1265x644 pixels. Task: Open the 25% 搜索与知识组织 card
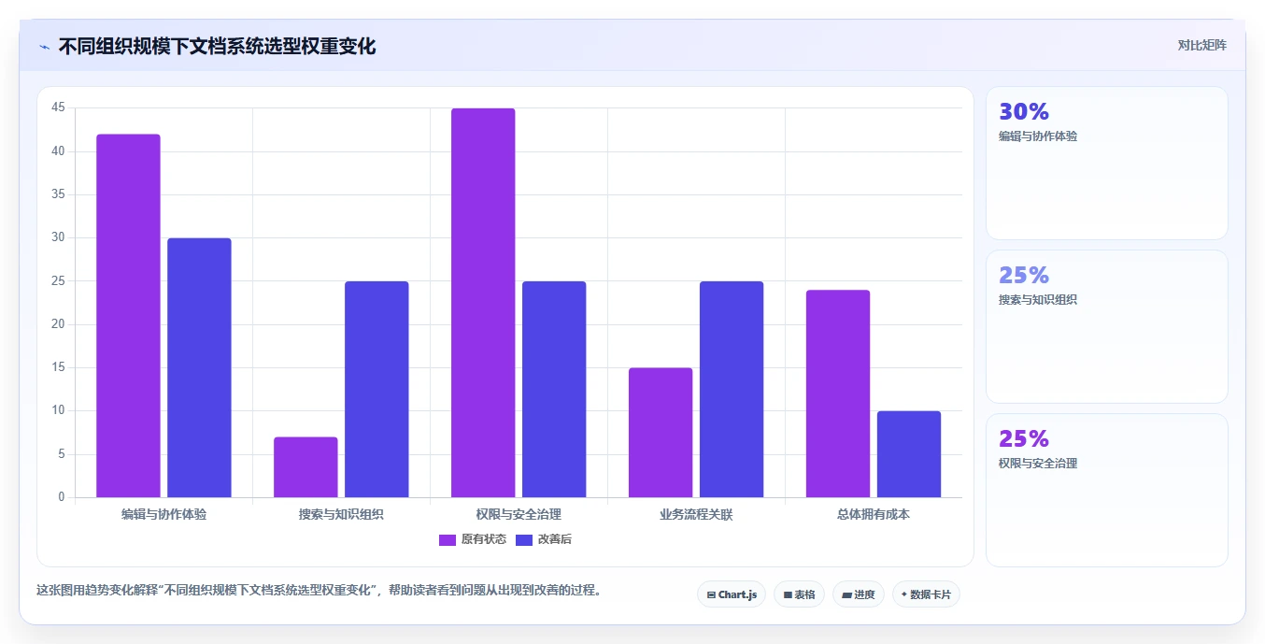click(1107, 326)
